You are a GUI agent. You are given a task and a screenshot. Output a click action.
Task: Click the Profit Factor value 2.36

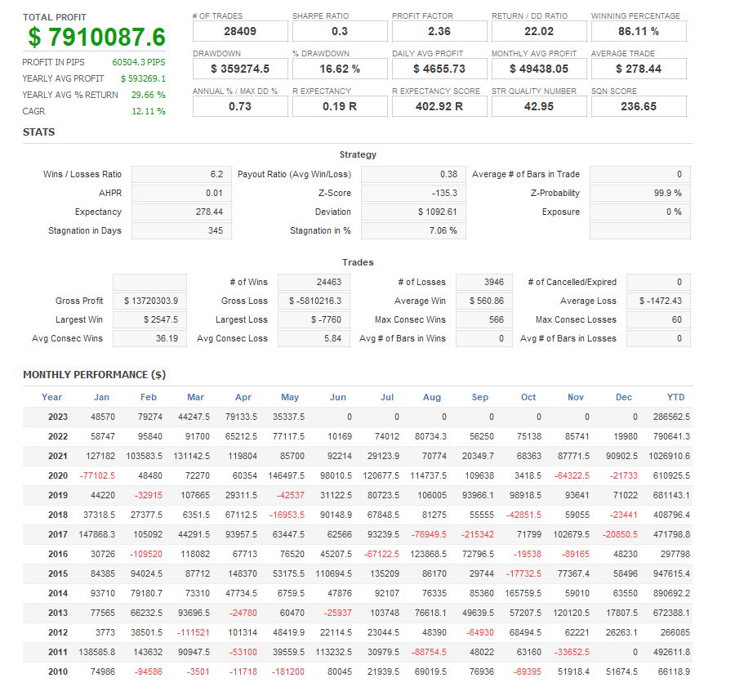pos(439,31)
